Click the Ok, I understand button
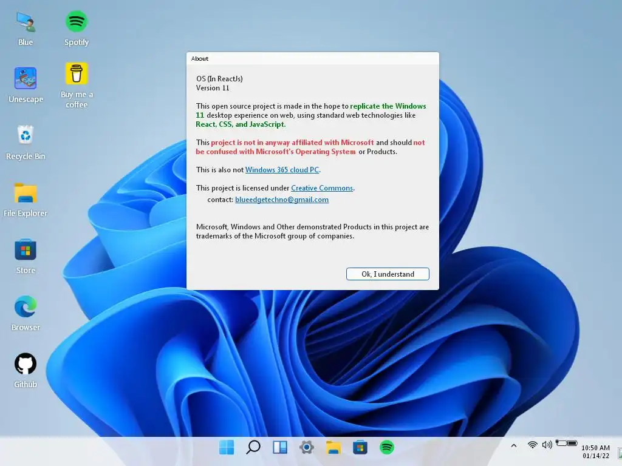The width and height of the screenshot is (622, 466). pos(388,274)
